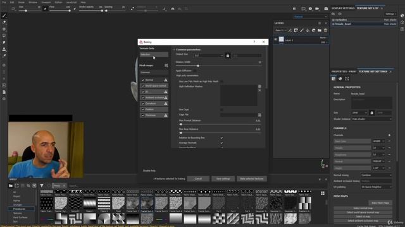This screenshot has height=227, width=405.
Task: Click mesh maps select-all icon in Baking
Action: tap(166, 66)
